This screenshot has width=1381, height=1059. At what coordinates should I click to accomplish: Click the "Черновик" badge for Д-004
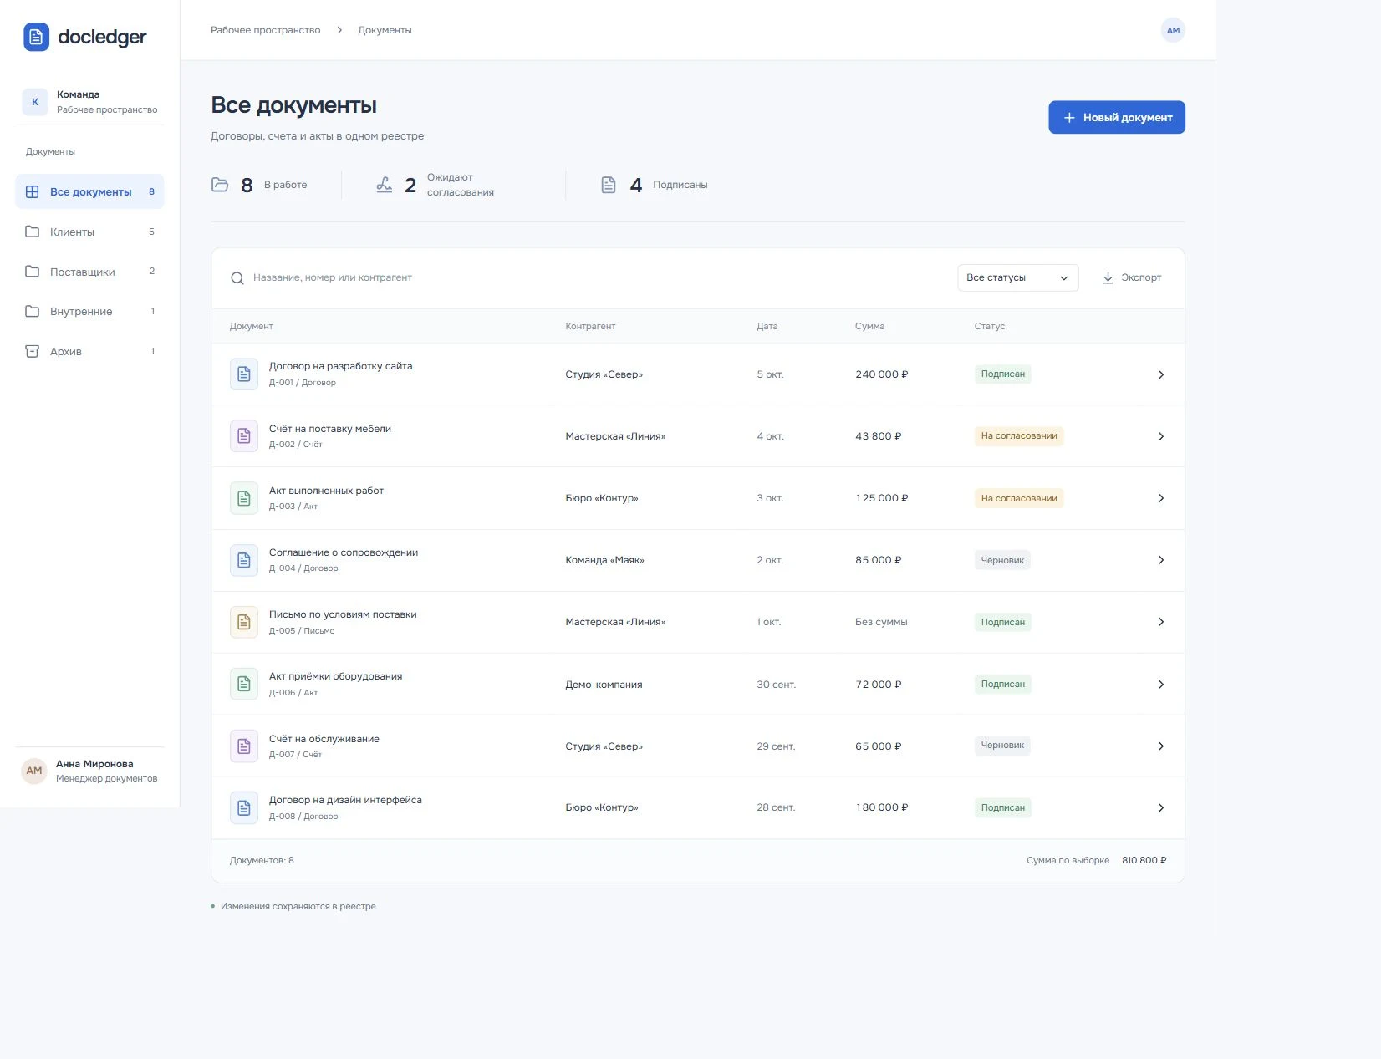click(x=1002, y=560)
